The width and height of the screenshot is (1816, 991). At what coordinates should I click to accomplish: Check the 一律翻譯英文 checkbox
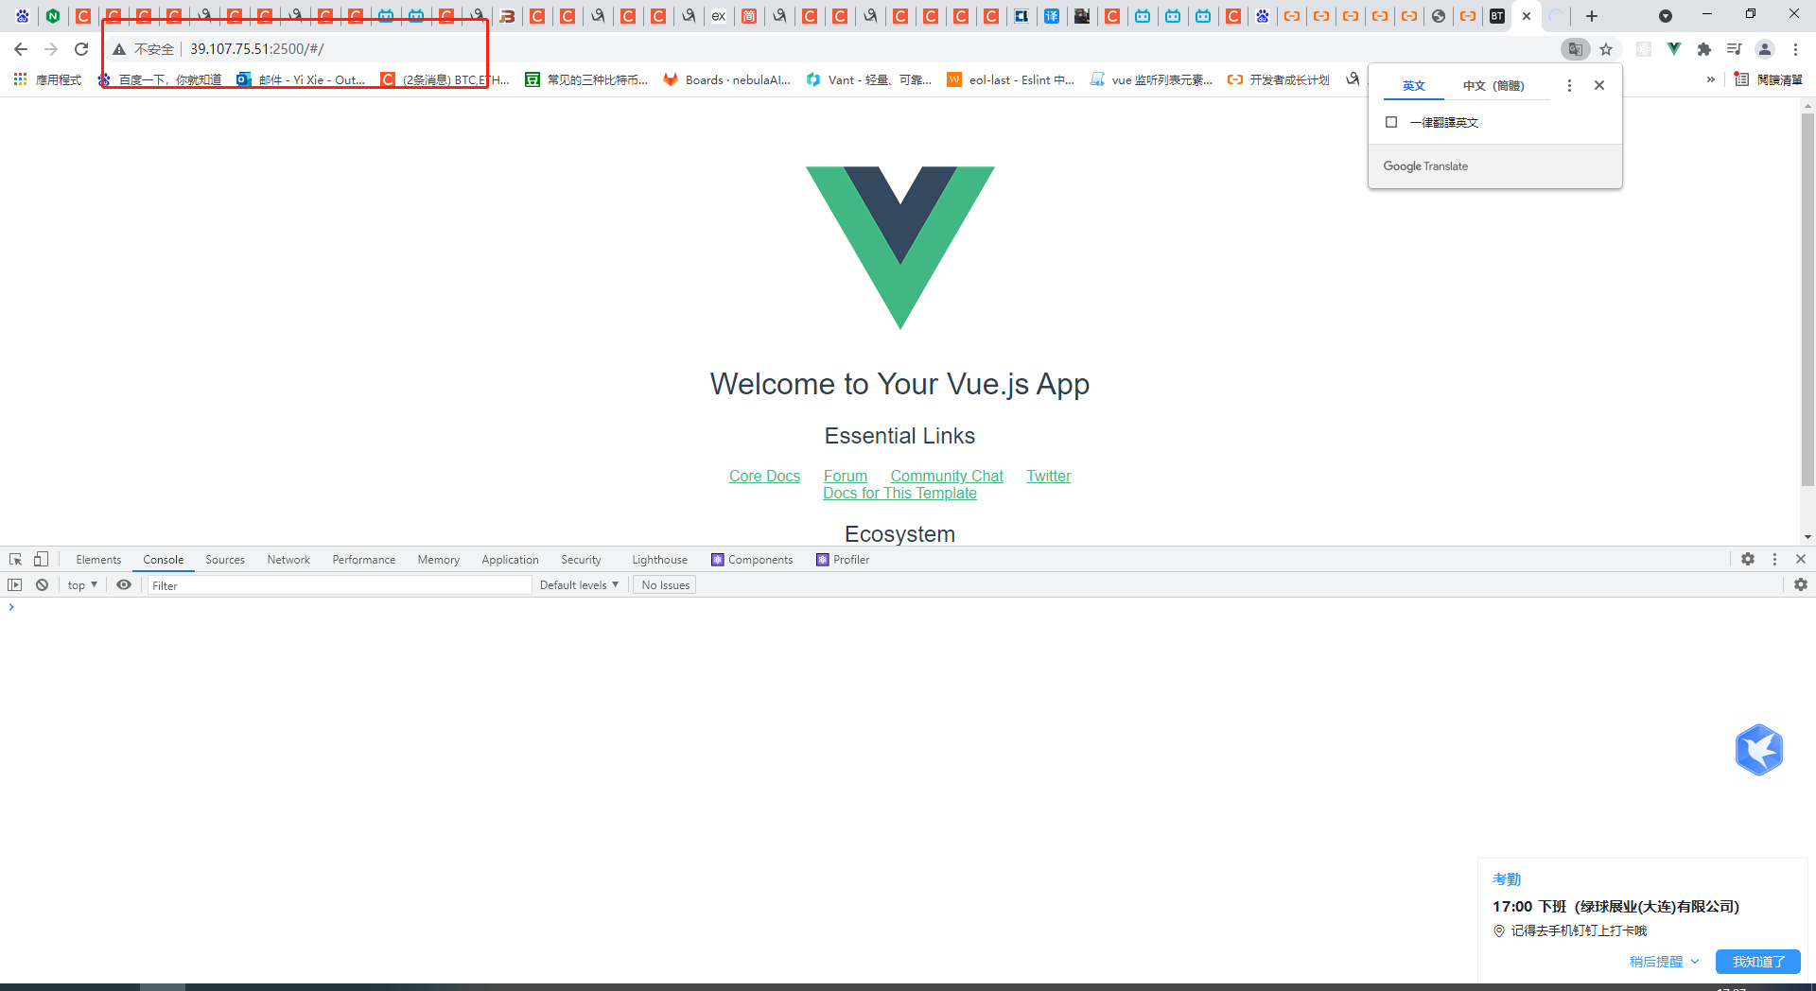click(x=1391, y=122)
